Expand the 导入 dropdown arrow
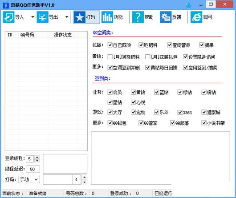The image size is (236, 198). point(33,17)
